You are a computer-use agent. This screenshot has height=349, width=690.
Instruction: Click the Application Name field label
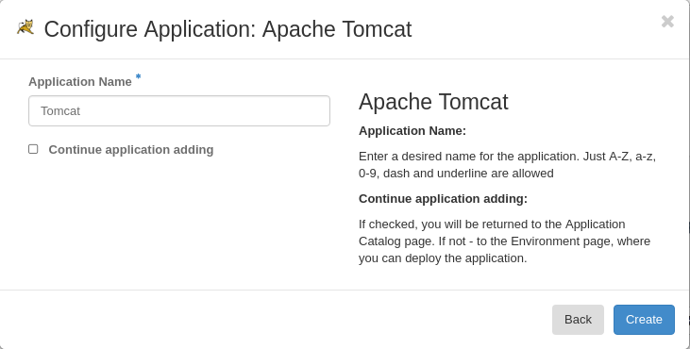80,82
